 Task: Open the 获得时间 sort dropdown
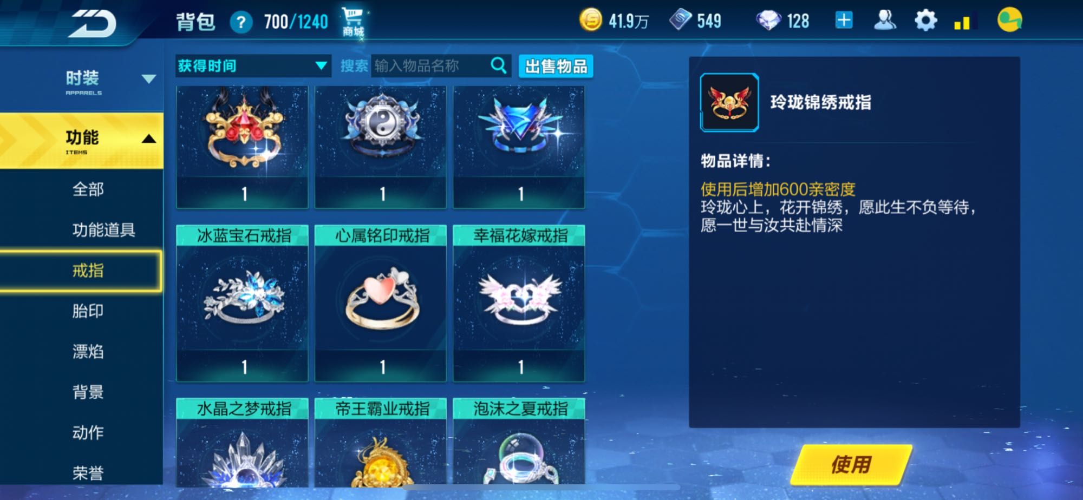253,66
